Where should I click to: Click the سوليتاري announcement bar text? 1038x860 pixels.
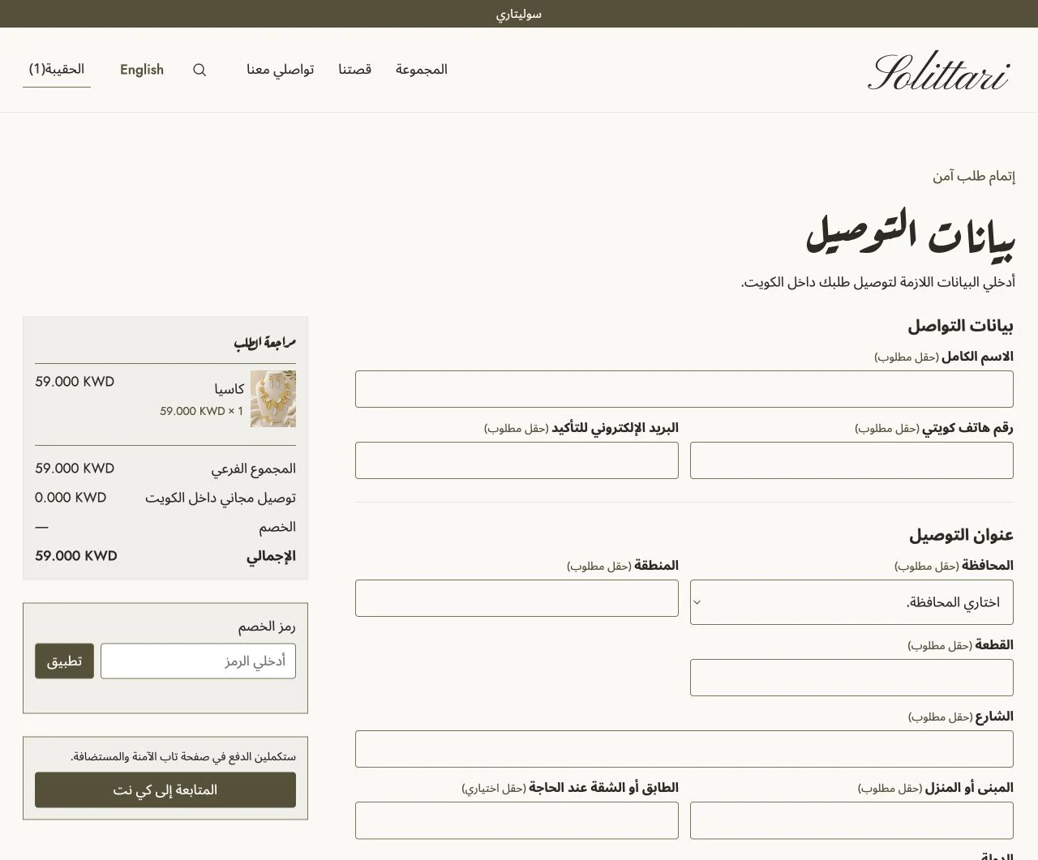tap(519, 14)
